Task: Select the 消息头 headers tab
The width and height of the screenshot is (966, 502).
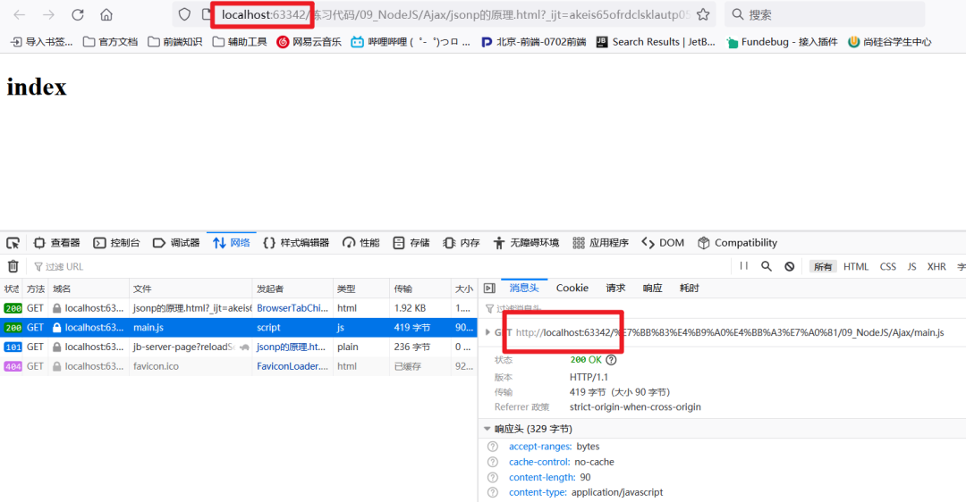Action: [523, 288]
